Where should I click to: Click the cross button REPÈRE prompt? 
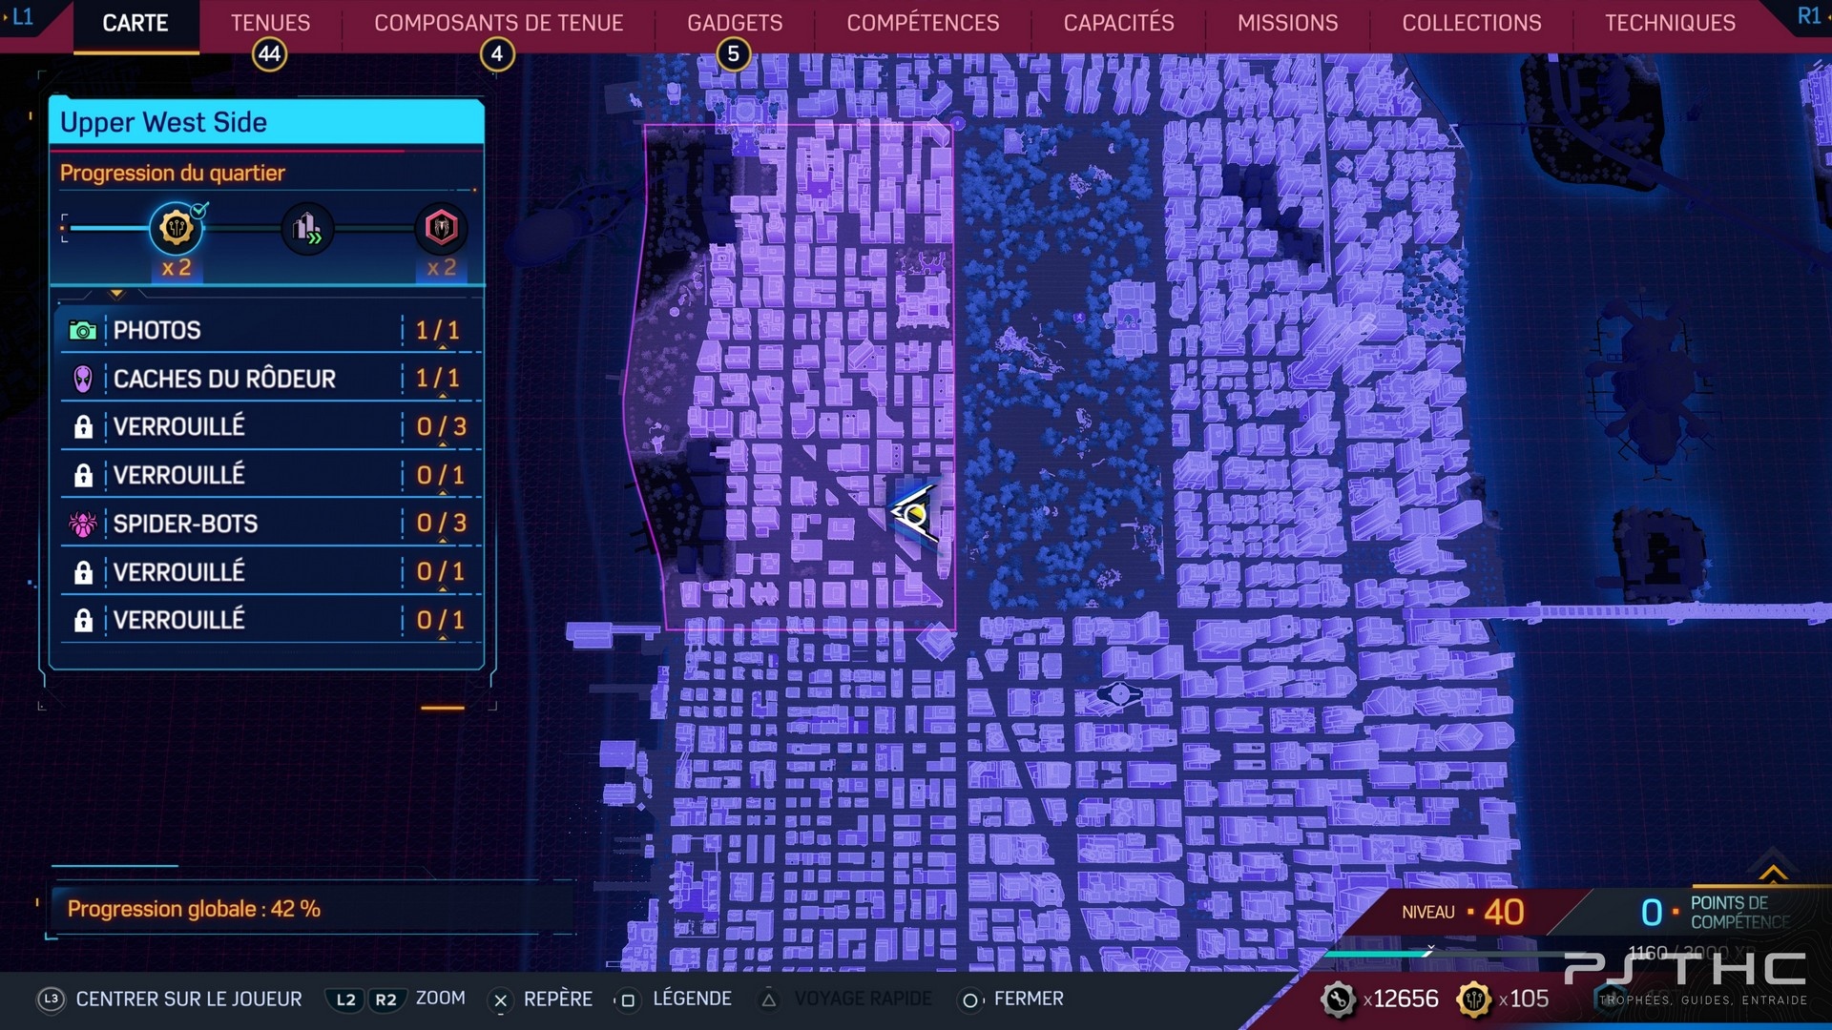(x=501, y=999)
